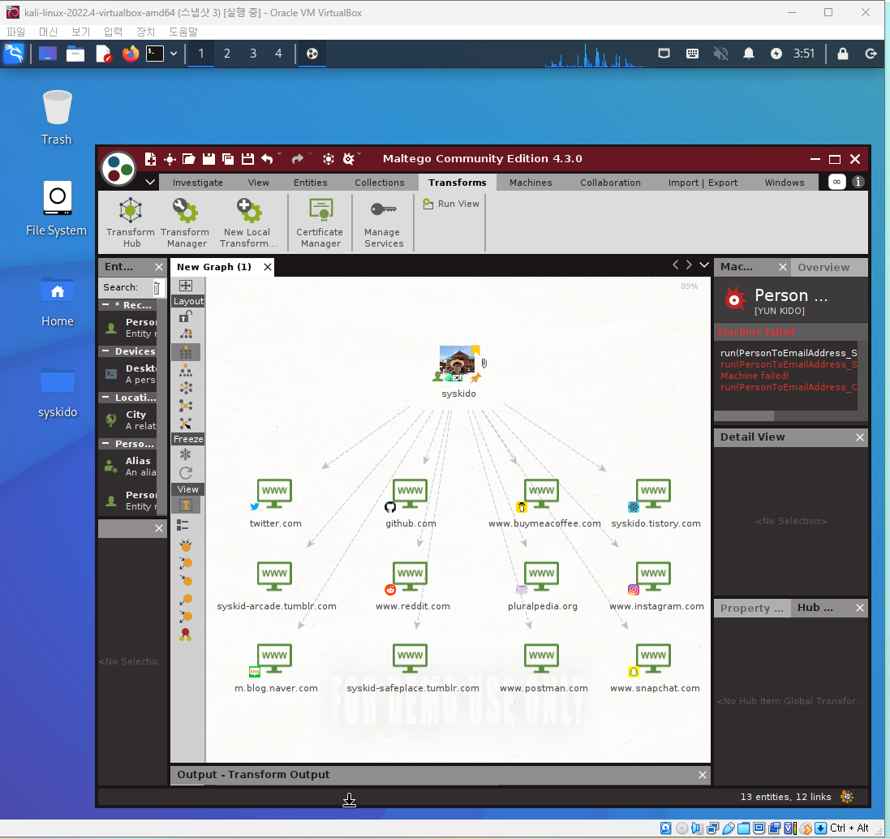
Task: Select the red-node linked entities icon
Action: click(x=186, y=635)
